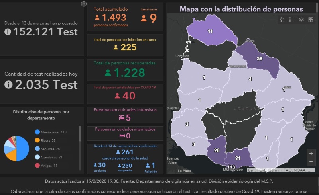Zoom in with the map plus button
Viewport: 319px width, 195px height.
coord(311,153)
